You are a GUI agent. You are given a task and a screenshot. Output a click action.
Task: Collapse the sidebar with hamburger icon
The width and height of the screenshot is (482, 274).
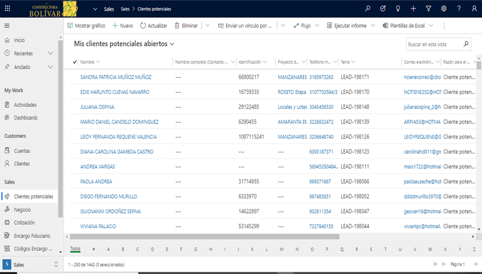7,26
